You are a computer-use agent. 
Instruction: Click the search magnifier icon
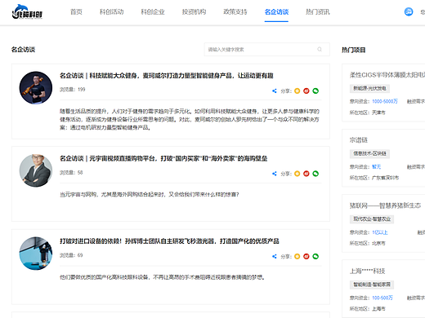point(320,49)
